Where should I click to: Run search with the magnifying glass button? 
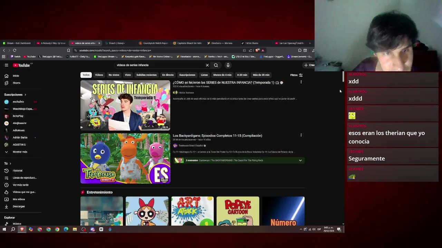(216, 65)
